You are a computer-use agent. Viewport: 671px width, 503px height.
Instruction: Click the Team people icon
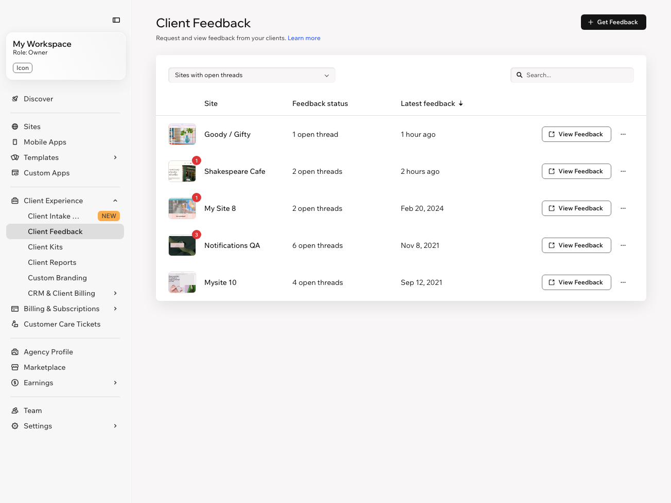coord(15,410)
